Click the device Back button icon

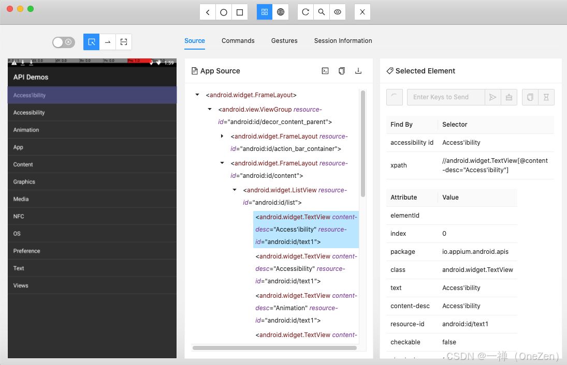208,12
